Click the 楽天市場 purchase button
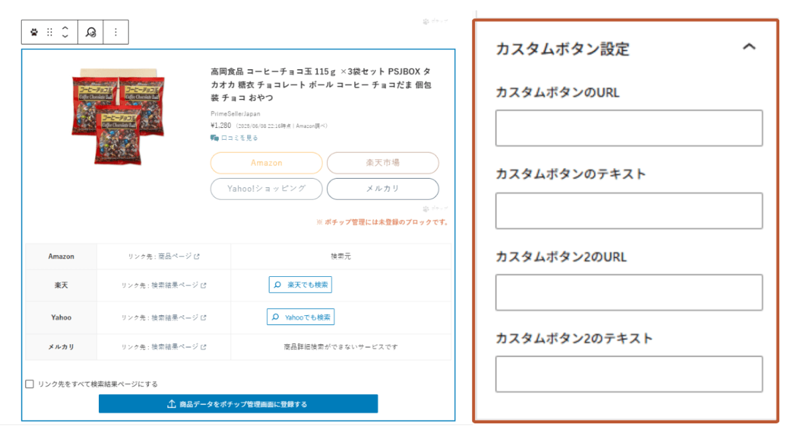The height and width of the screenshot is (445, 791). (383, 163)
